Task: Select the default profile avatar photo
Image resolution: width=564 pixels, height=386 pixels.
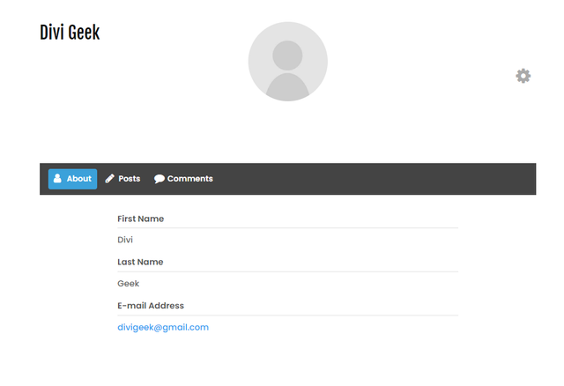Action: tap(288, 62)
